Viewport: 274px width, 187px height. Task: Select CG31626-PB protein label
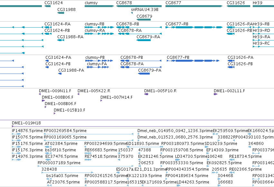tap(240, 64)
